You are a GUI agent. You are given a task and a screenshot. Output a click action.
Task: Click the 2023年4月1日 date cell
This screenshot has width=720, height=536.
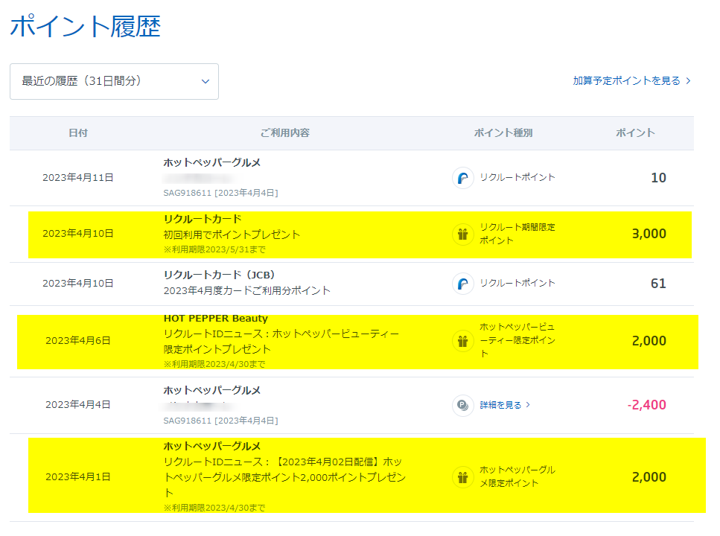coord(78,477)
